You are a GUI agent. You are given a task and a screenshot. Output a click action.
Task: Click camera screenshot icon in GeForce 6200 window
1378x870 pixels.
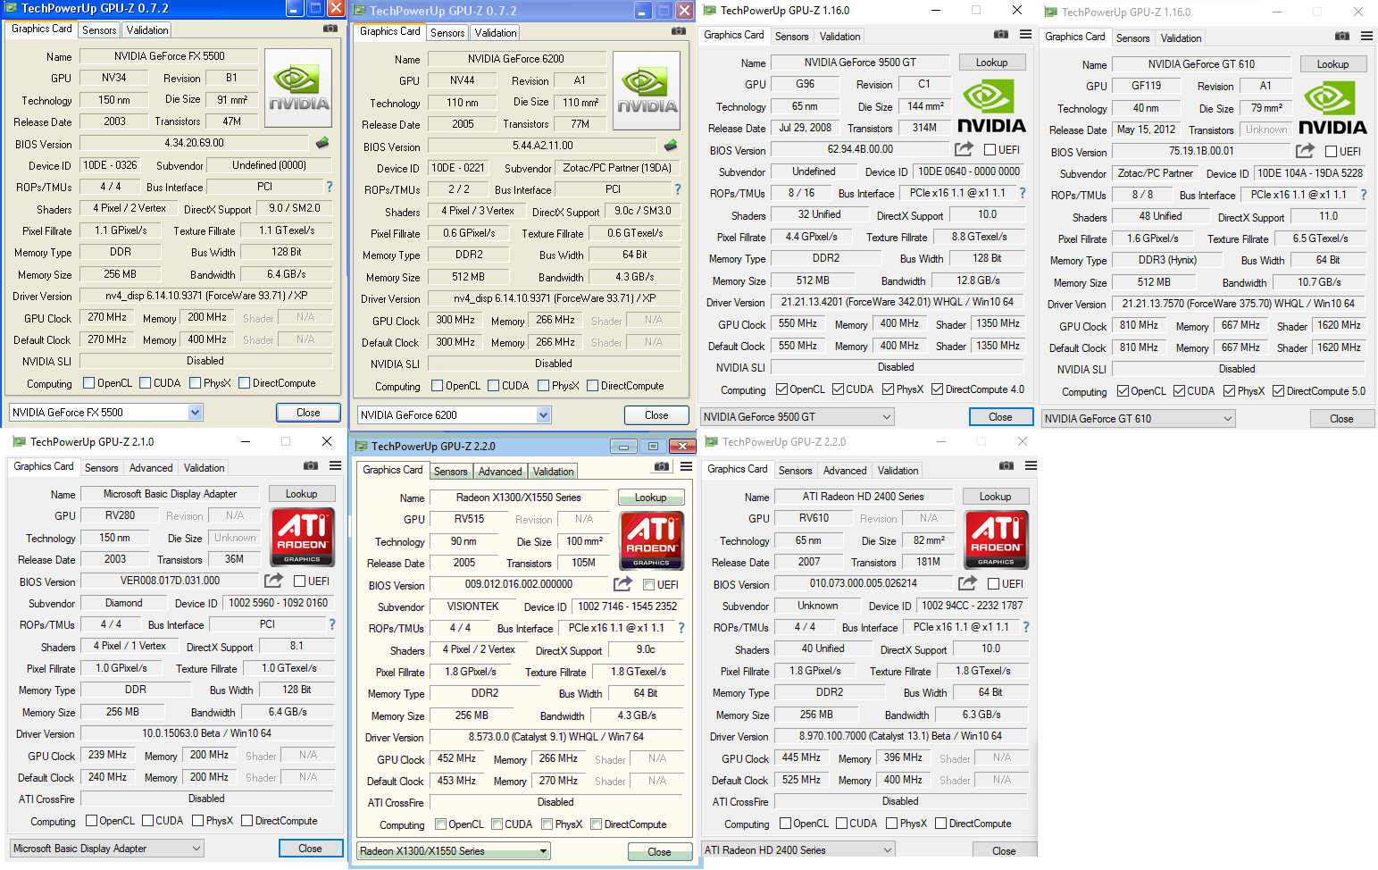coord(679,31)
